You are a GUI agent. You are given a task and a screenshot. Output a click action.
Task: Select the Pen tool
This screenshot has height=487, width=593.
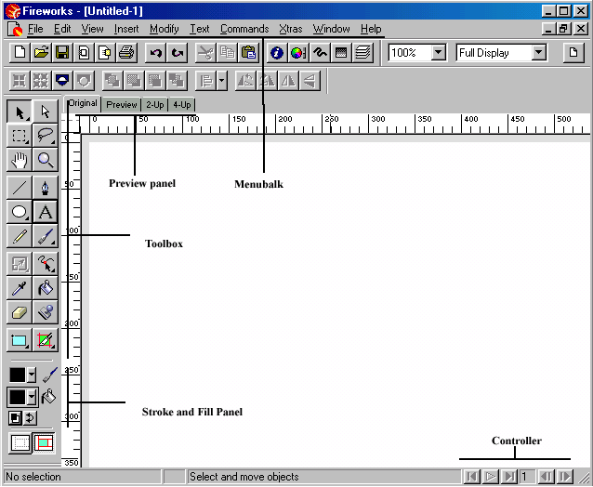coord(45,187)
